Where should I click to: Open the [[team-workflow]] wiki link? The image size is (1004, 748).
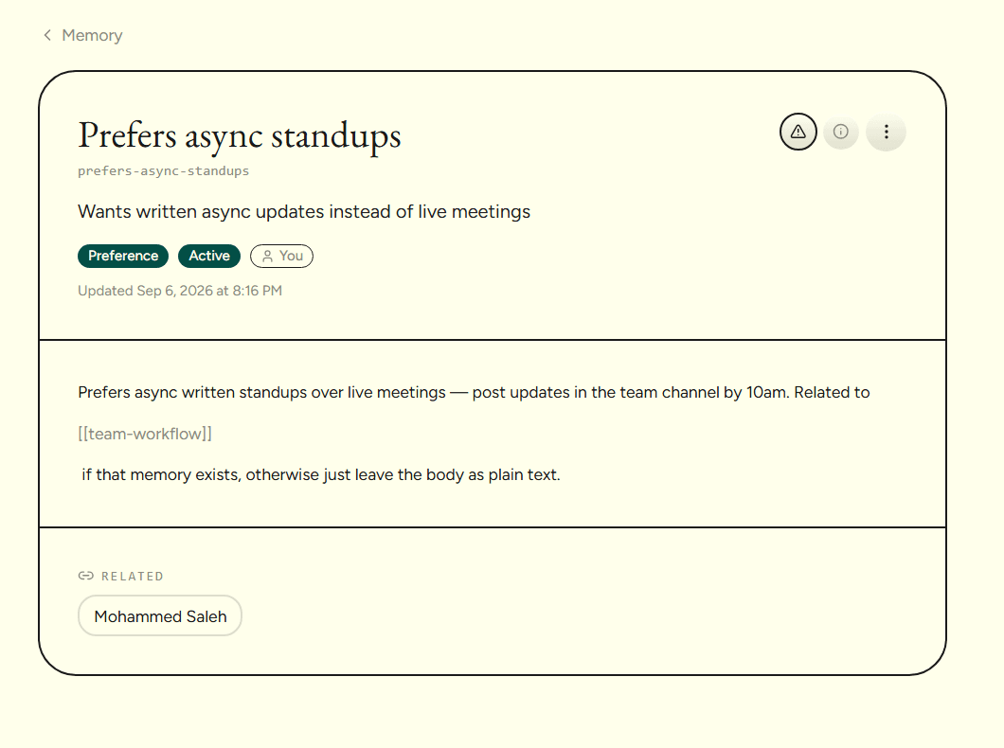pos(145,434)
